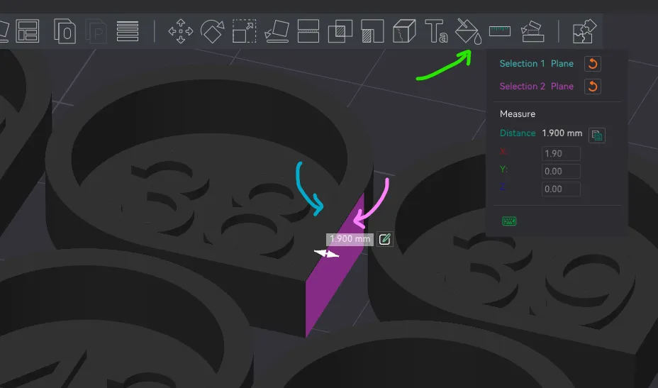Reset Selection 2 with the orange arrow
Viewport: 658px width, 388px height.
593,87
